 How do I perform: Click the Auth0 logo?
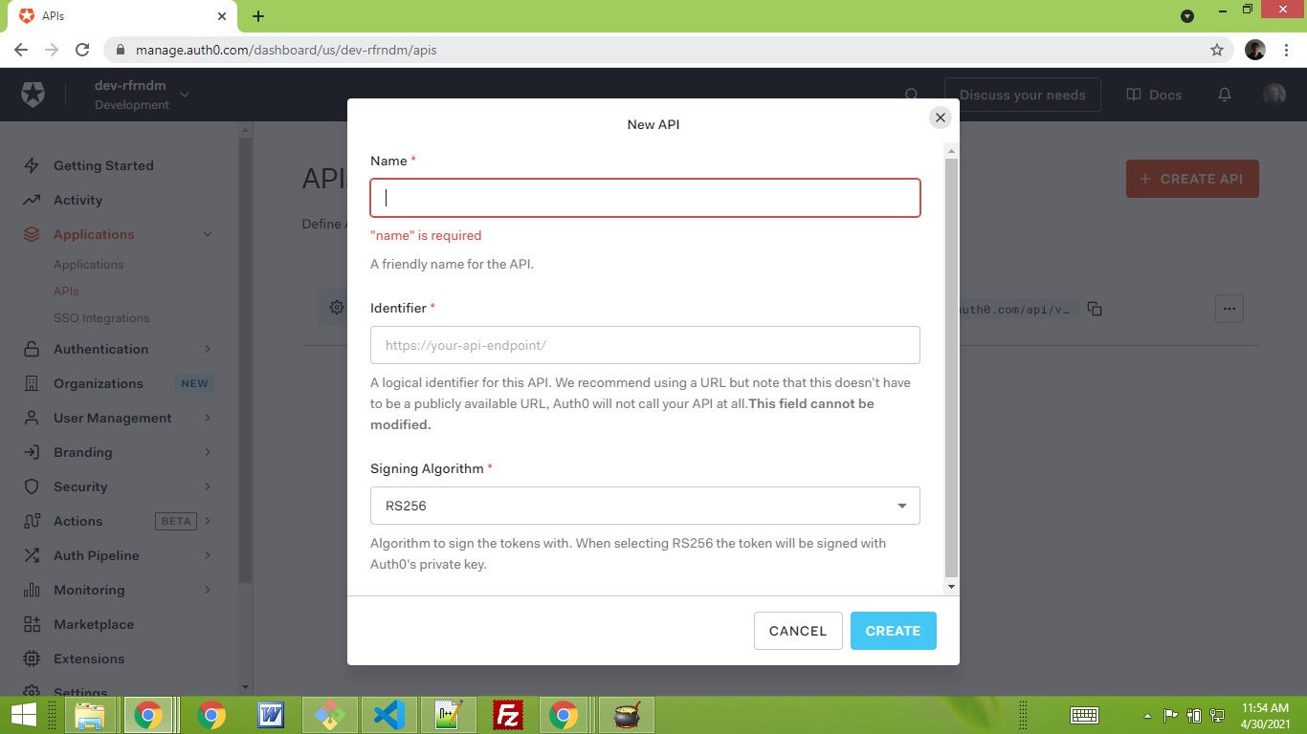tap(33, 95)
